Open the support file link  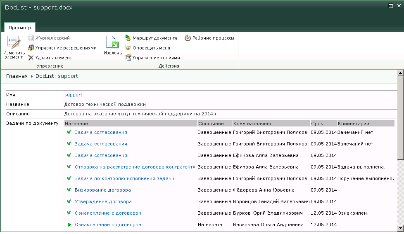pos(74,95)
